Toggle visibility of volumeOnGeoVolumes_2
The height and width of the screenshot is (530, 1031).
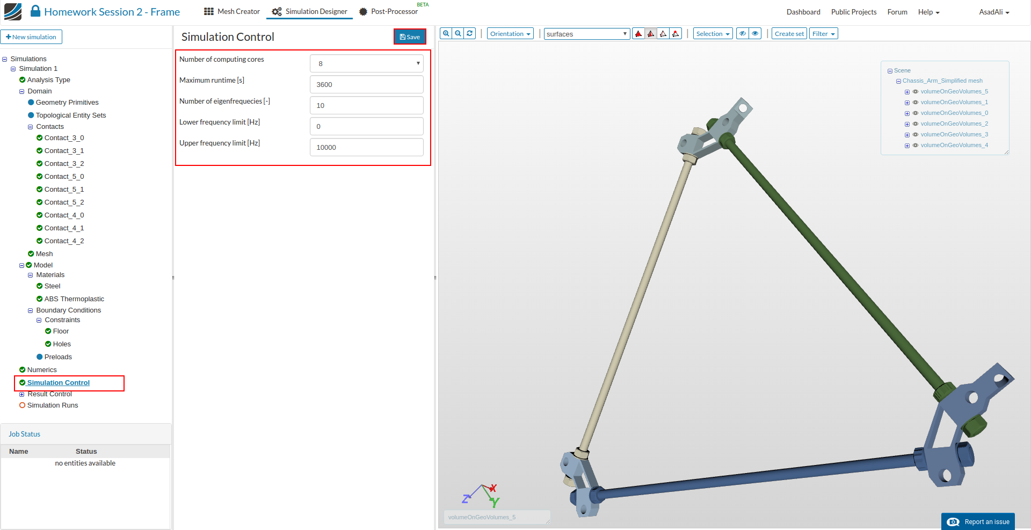pos(916,124)
